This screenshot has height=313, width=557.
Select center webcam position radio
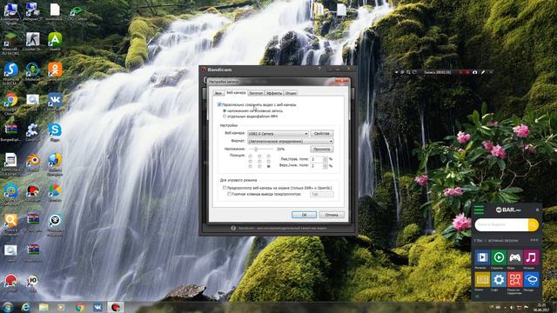coord(259,161)
